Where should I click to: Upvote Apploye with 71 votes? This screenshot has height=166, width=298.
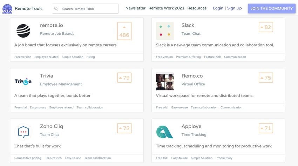pos(266,128)
